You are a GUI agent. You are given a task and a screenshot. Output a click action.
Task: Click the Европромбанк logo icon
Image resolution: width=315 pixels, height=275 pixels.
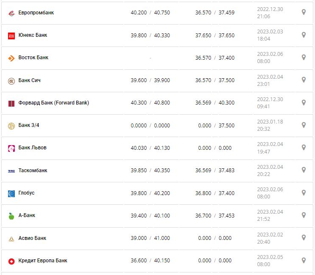pyautogui.click(x=11, y=13)
